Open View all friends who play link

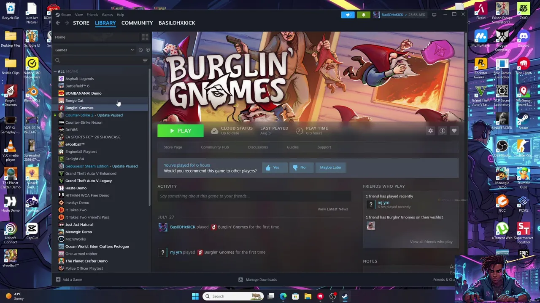pos(431,242)
